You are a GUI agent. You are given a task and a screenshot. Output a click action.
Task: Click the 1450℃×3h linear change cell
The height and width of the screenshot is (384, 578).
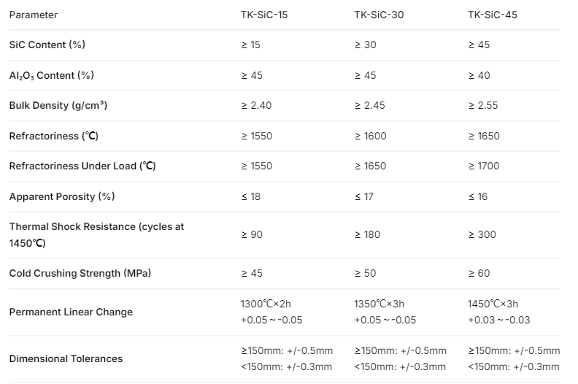click(498, 312)
